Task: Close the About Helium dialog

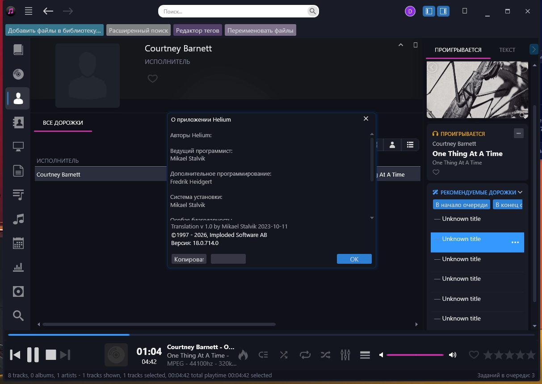Action: point(366,119)
